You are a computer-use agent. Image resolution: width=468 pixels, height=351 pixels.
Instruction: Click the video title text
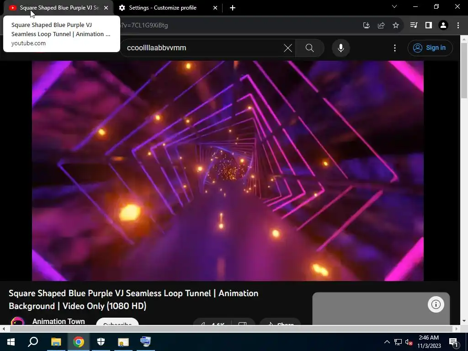133,299
